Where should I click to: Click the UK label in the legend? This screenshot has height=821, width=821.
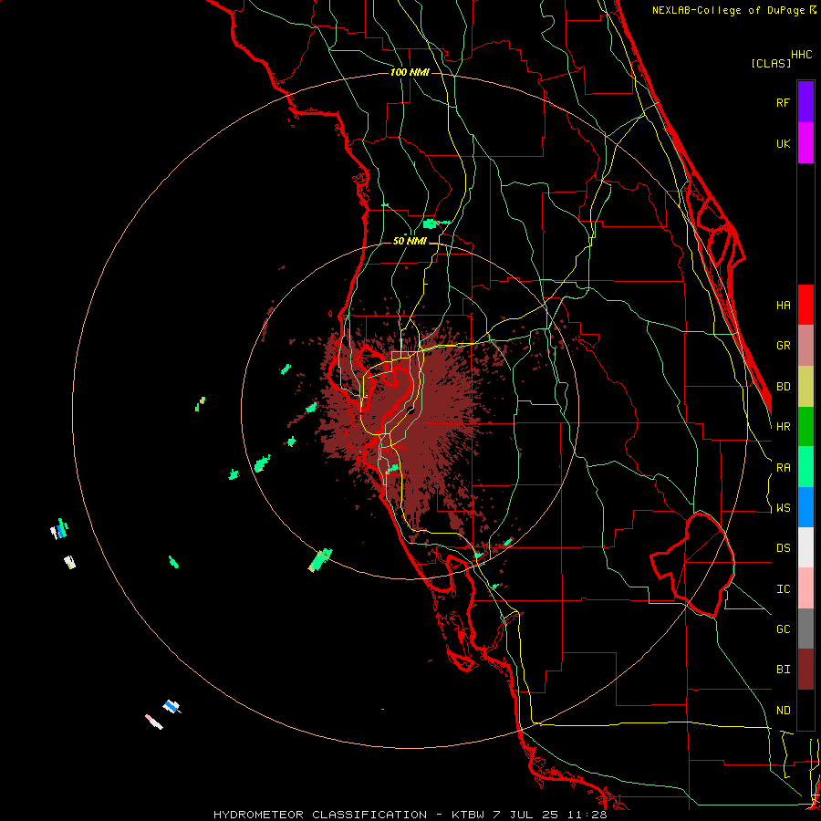(x=783, y=143)
